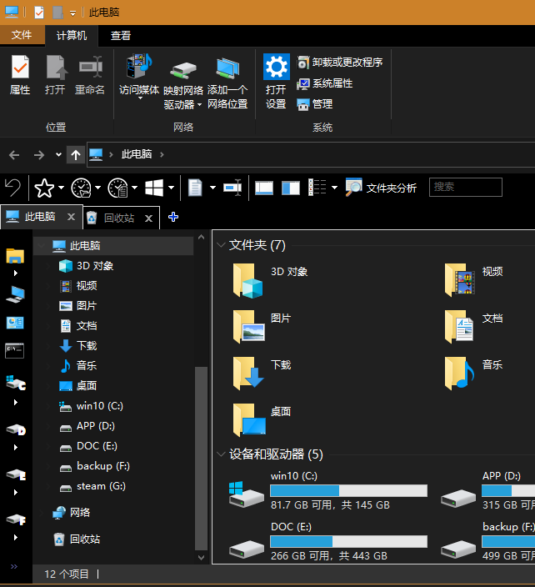Click the command prompt icon in left sidebar
Image resolution: width=535 pixels, height=587 pixels.
click(x=15, y=349)
